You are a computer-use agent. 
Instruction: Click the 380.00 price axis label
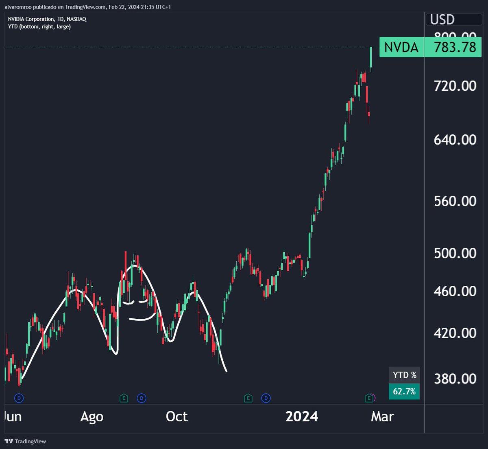pyautogui.click(x=455, y=379)
